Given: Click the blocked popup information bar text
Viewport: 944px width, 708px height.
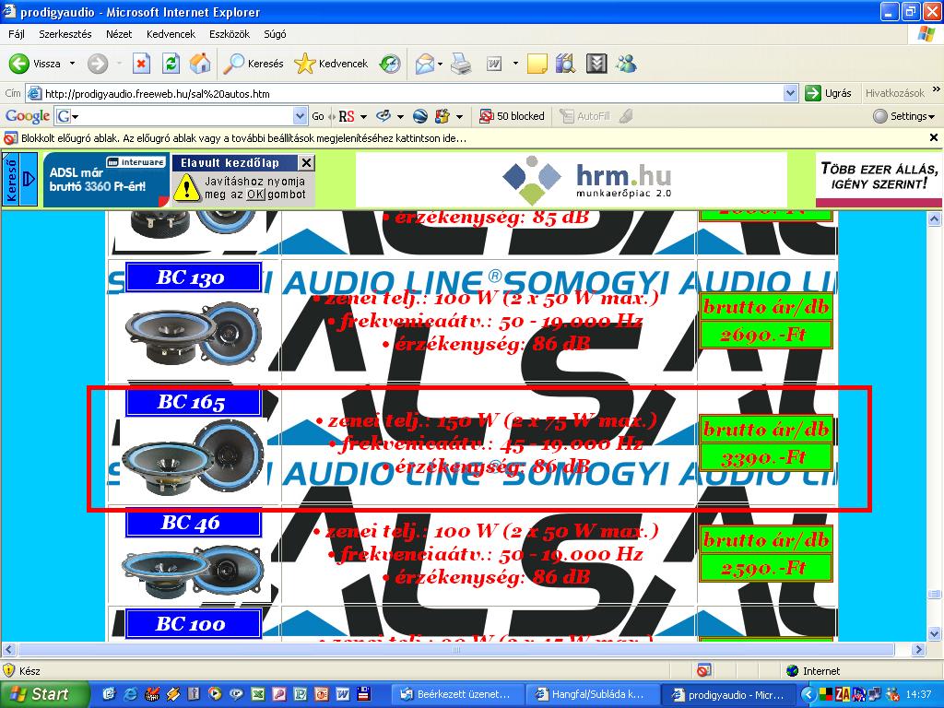Looking at the screenshot, I should [x=243, y=138].
